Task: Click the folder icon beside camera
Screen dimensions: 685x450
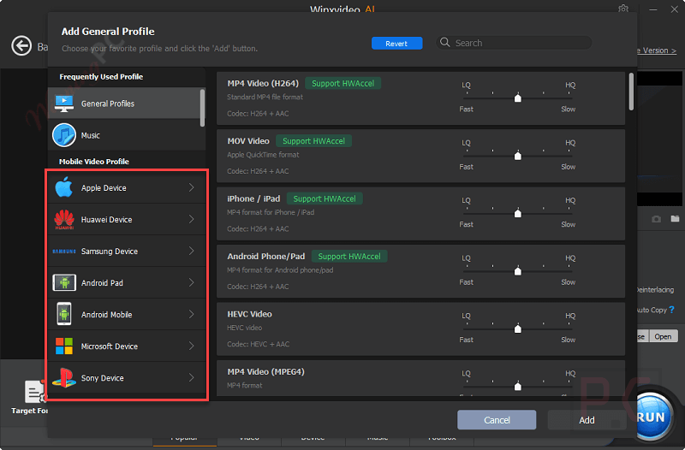Action: click(x=675, y=219)
